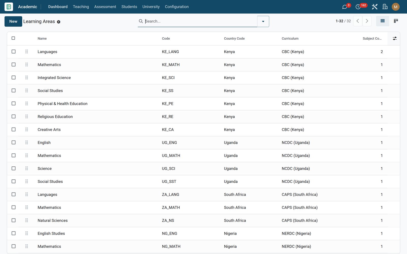Open the Assessment menu
Image resolution: width=407 pixels, height=254 pixels.
click(105, 7)
